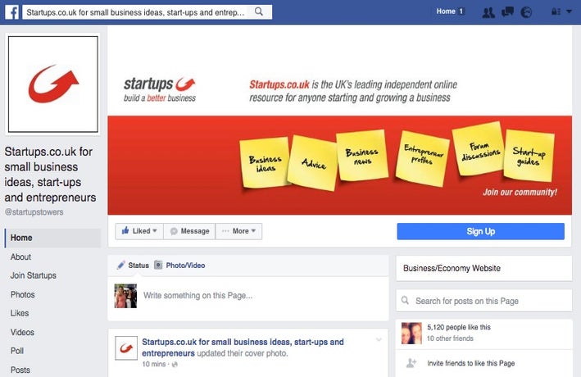This screenshot has width=581, height=377.
Task: Select the Photo/Video composer tab
Action: [179, 266]
